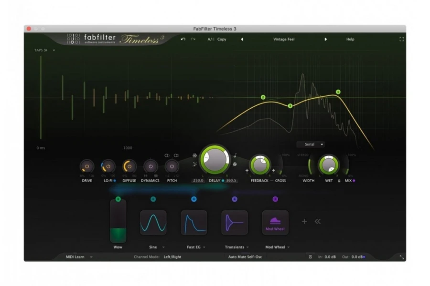
Task: Click the left delay value 250.0
Action: pyautogui.click(x=198, y=181)
